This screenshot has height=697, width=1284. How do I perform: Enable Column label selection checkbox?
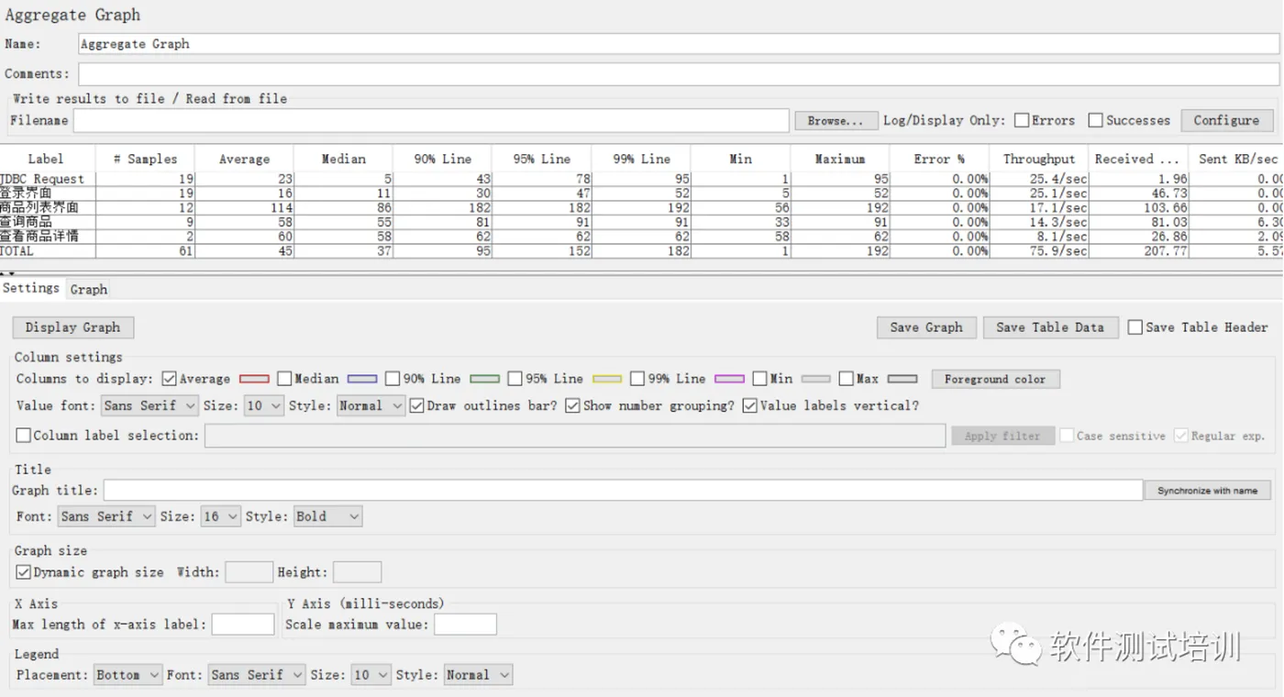click(24, 436)
